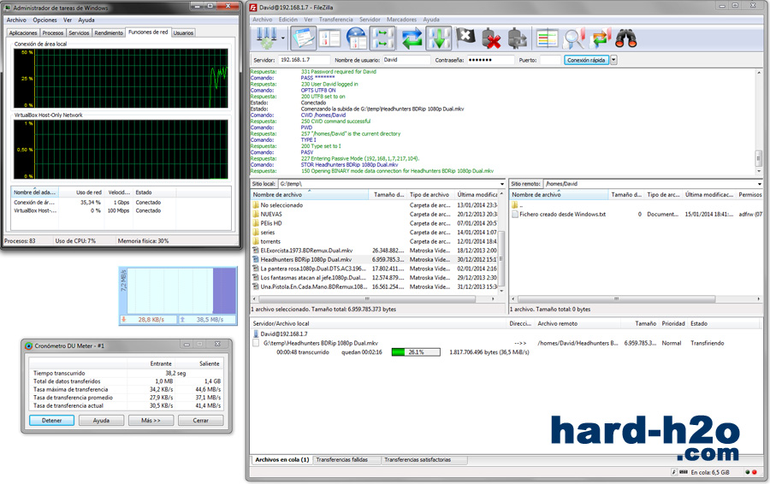Toggle the remote directory tree icon
This screenshot has width=770, height=484.
click(x=357, y=38)
